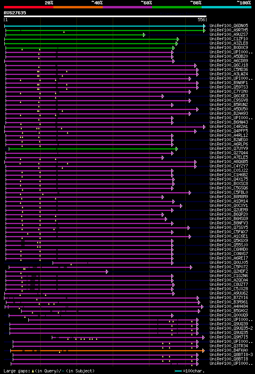
Task: Select the UniRef100_A4H484 label
Action: (229, 307)
